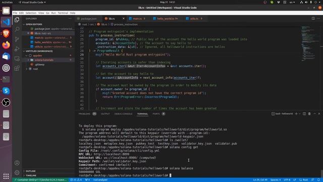Open the Remote Explorer view
323x182 pixels.
(17, 59)
